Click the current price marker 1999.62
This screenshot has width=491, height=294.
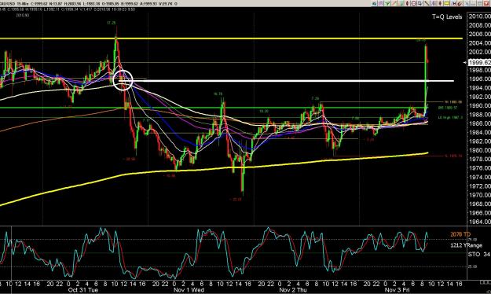(x=479, y=62)
